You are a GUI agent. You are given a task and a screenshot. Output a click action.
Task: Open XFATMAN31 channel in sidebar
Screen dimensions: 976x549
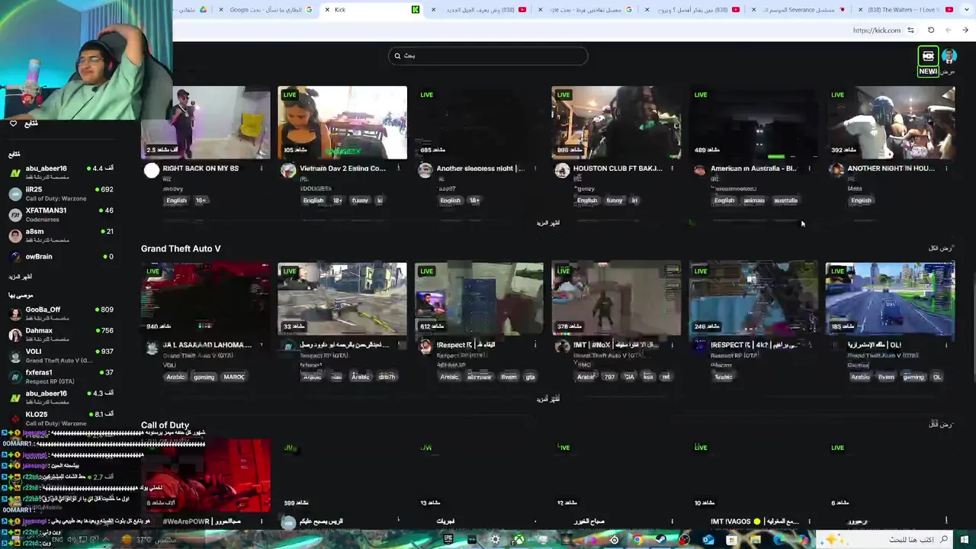point(61,214)
